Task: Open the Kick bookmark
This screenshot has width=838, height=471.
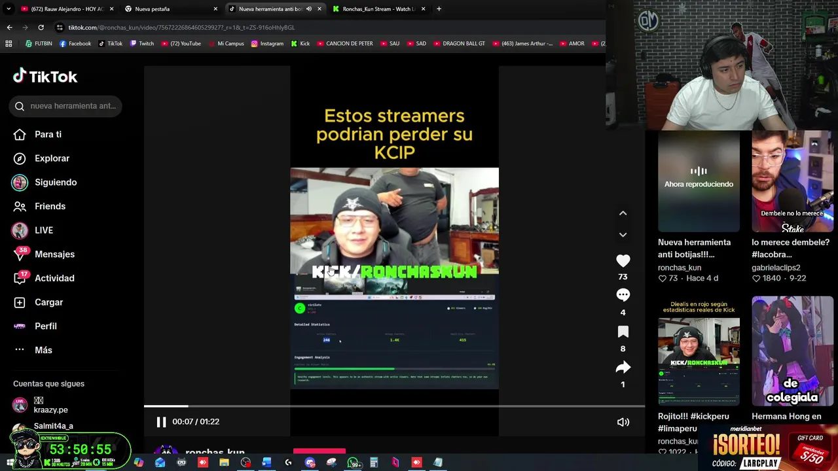Action: (x=301, y=44)
